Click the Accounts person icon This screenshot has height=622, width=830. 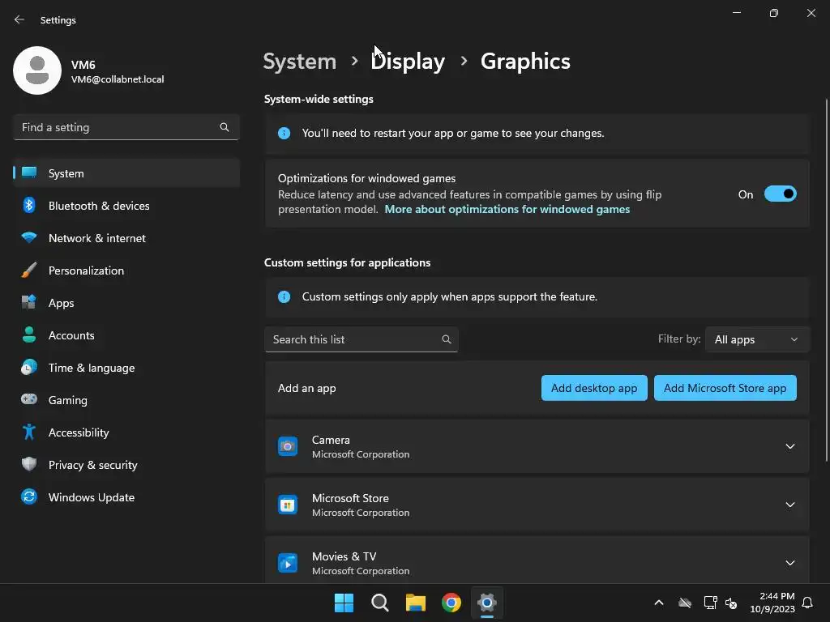29,334
